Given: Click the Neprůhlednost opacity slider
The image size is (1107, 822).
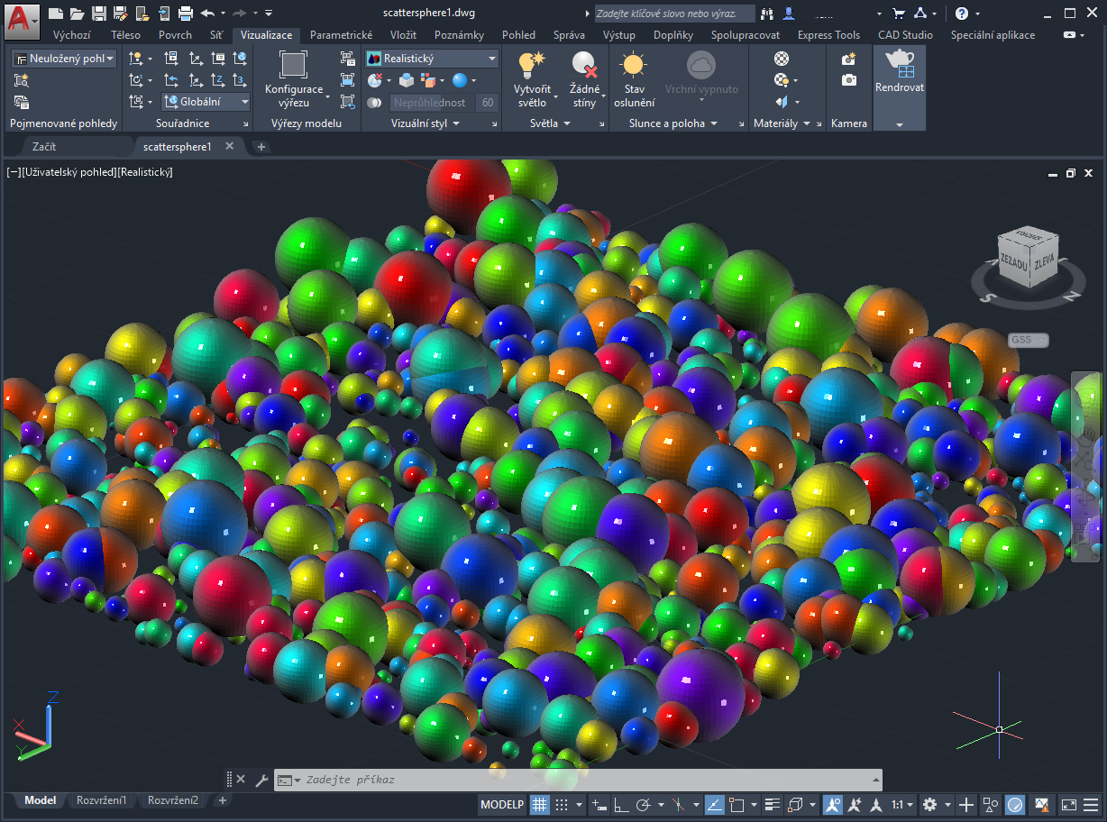Looking at the screenshot, I should tap(431, 103).
